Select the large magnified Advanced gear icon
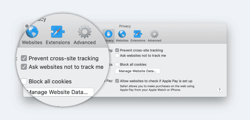 click(84, 32)
